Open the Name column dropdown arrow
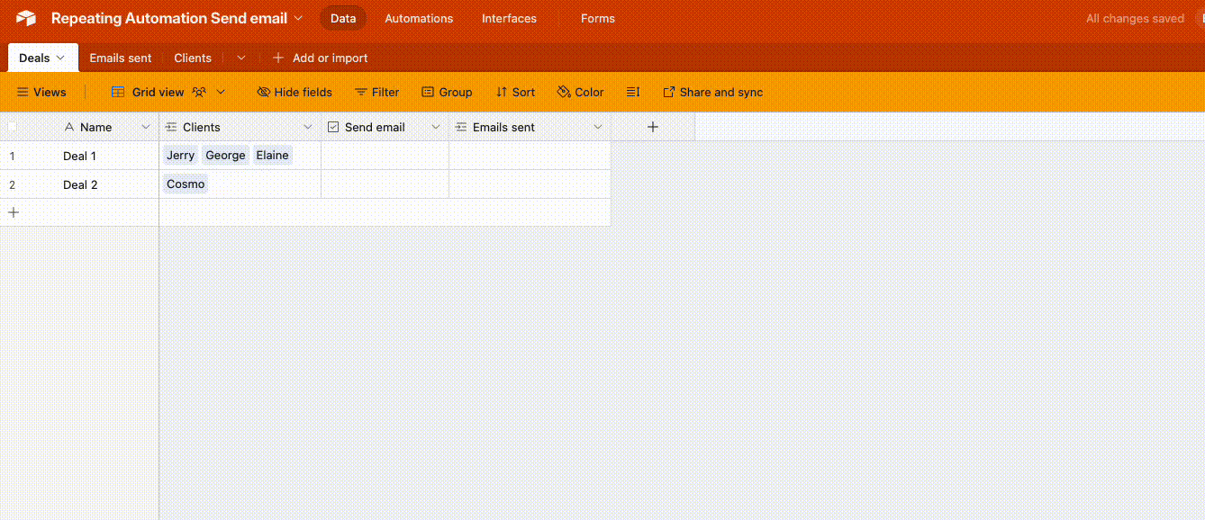1205x520 pixels. 146,127
